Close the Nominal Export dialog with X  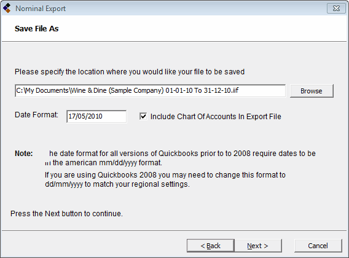pos(336,9)
